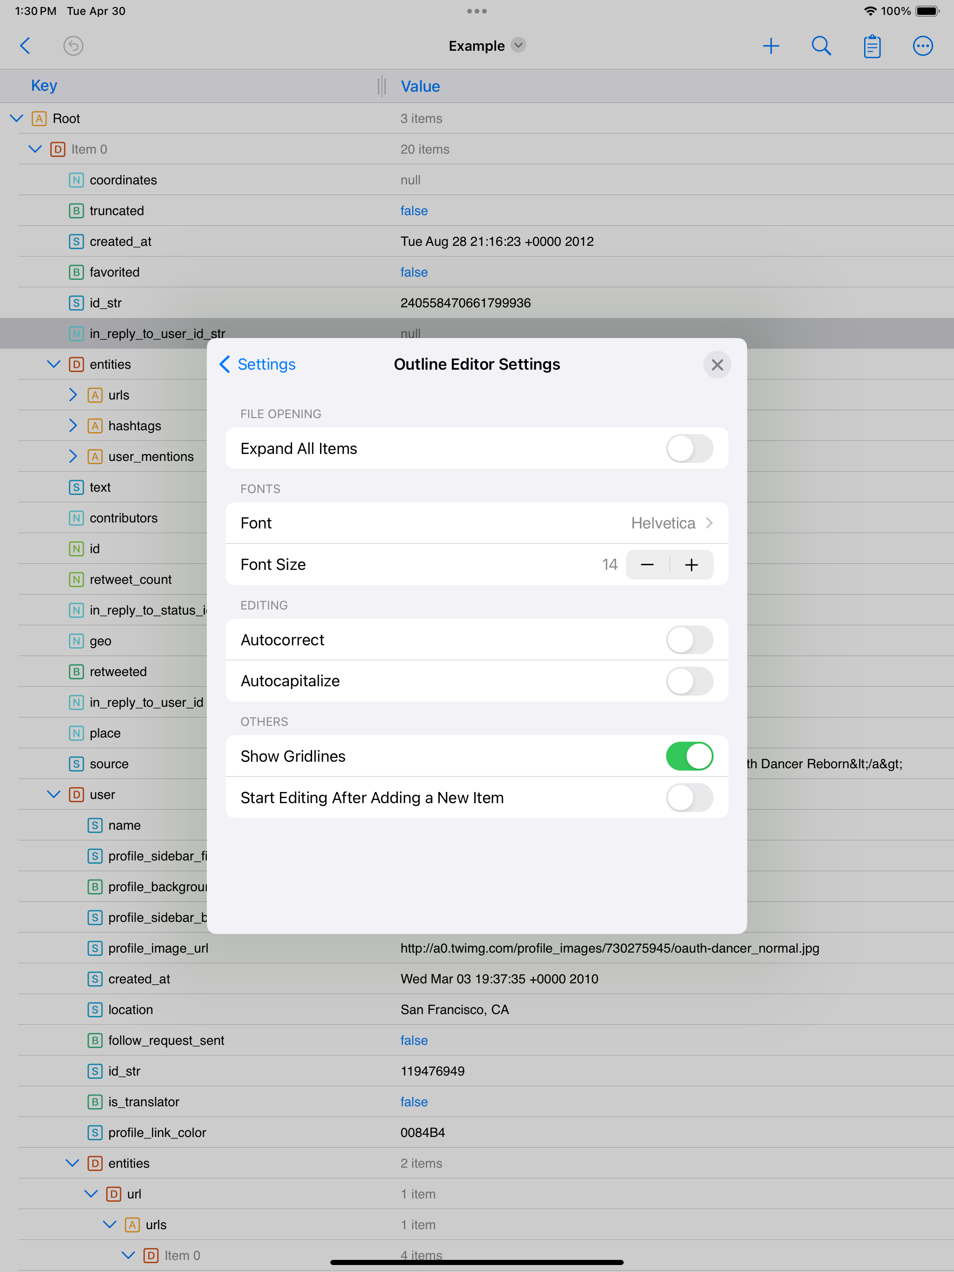
Task: Open search with magnifying glass icon
Action: pos(821,46)
